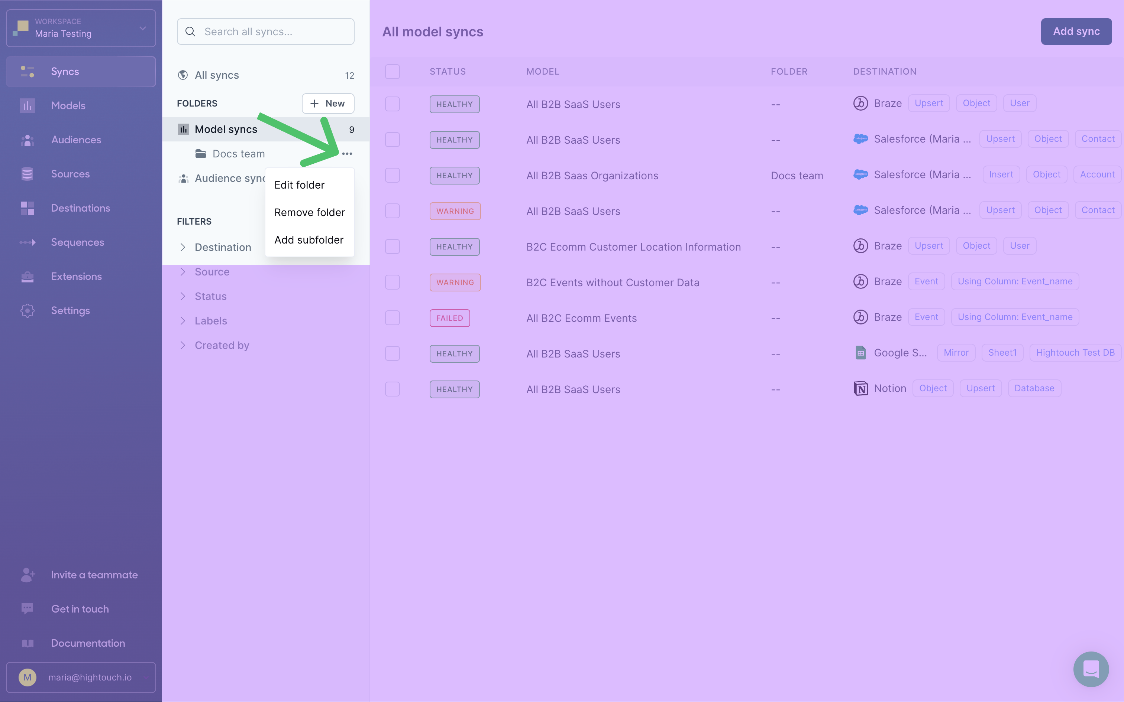The width and height of the screenshot is (1124, 702).
Task: Click the Audience syncs people icon
Action: pyautogui.click(x=184, y=178)
